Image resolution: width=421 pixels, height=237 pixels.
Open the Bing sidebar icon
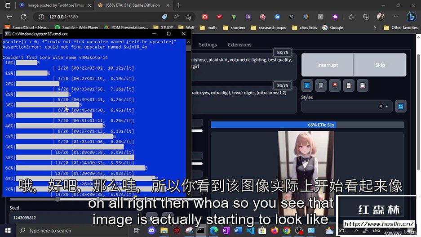[411, 17]
